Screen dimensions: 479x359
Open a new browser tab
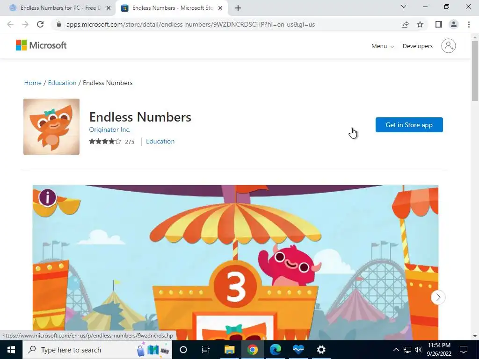[x=238, y=8]
